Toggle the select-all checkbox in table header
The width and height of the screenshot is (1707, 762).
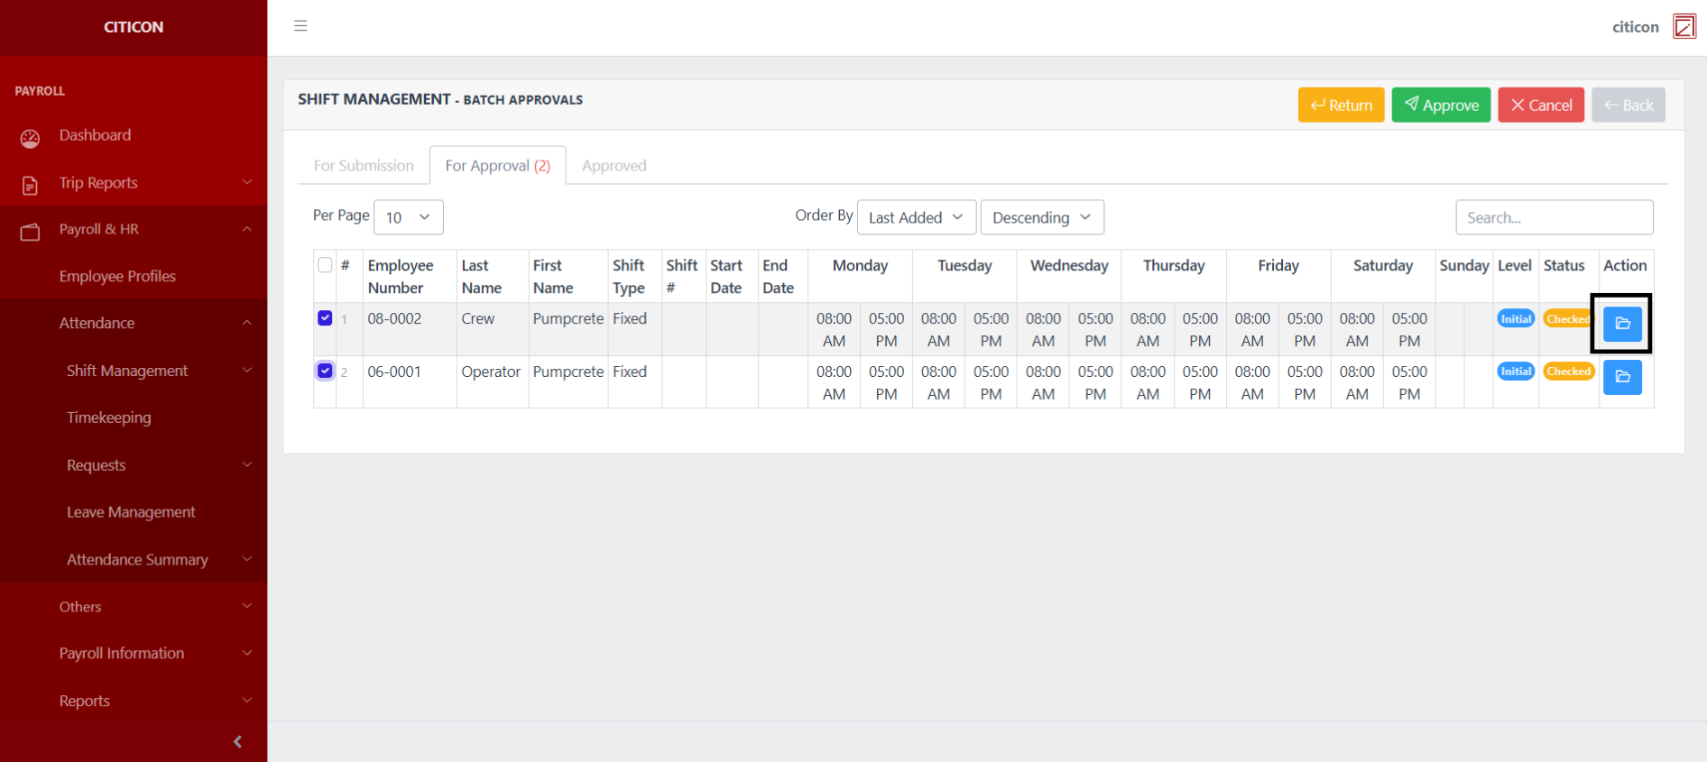click(325, 265)
